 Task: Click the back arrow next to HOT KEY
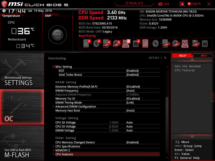[x=165, y=58]
